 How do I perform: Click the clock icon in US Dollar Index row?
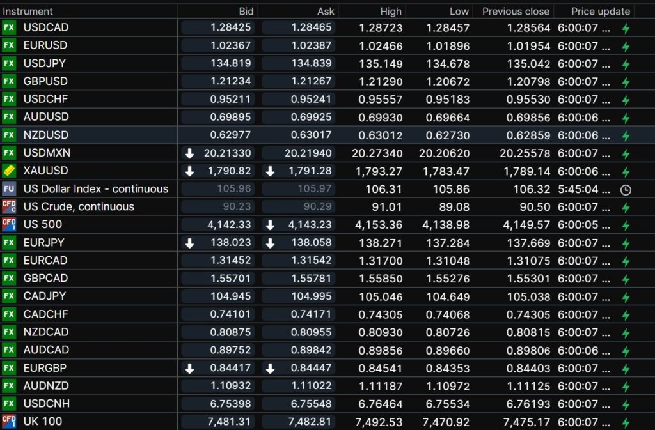tap(626, 189)
